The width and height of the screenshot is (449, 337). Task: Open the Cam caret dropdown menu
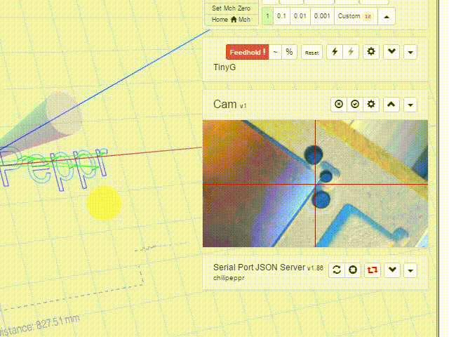point(410,104)
